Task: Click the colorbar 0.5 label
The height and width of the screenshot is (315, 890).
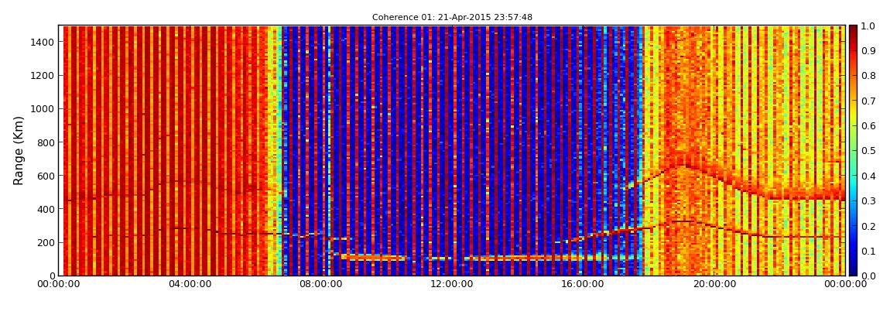Action: point(868,151)
